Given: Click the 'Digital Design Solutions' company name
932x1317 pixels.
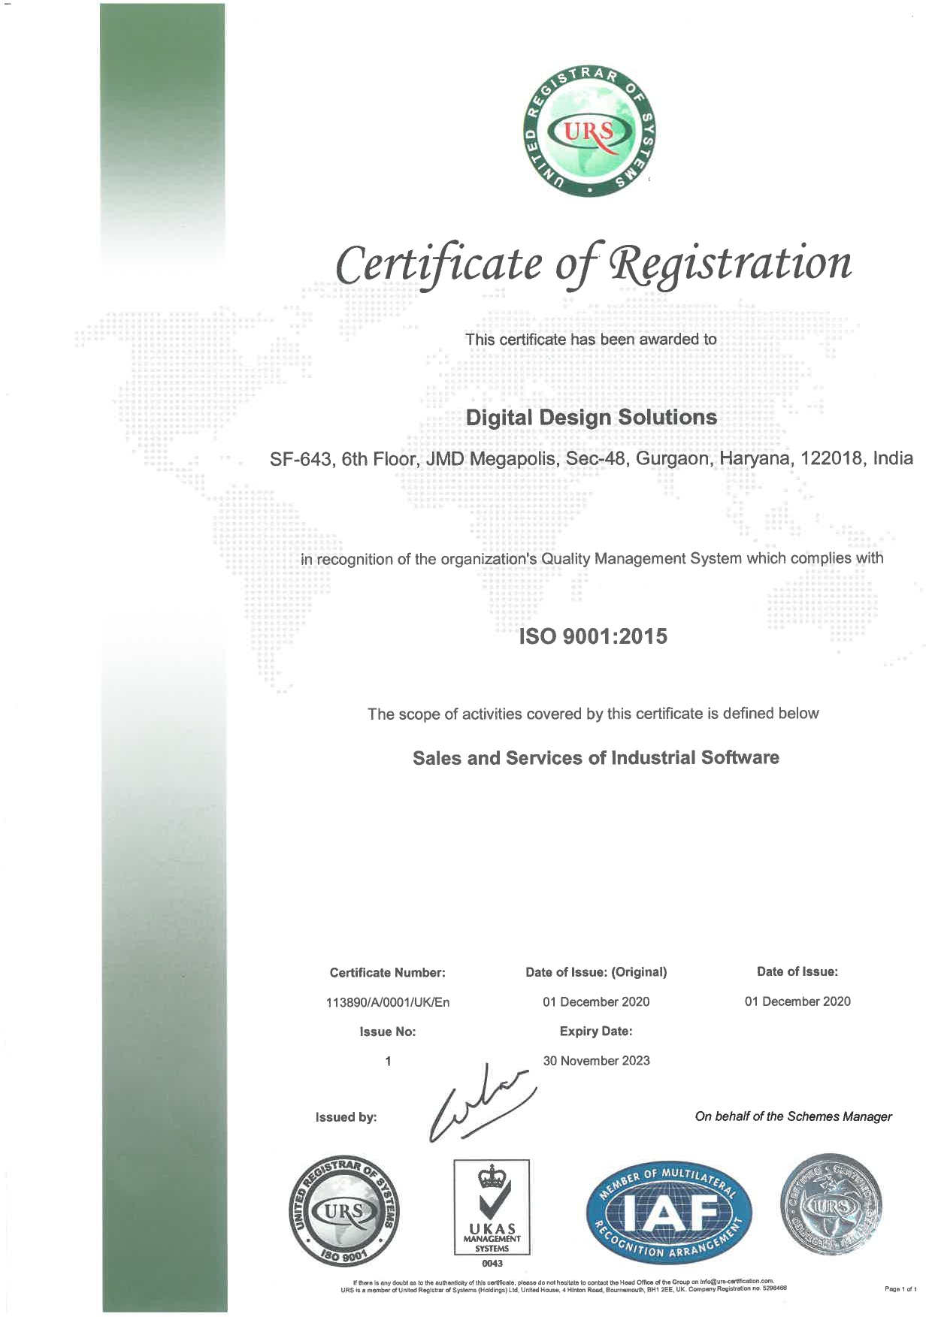Looking at the screenshot, I should pyautogui.click(x=592, y=418).
